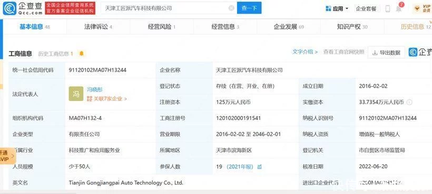Open the 冯晓彤 legal representative link
This screenshot has height=194, width=432.
[95, 89]
